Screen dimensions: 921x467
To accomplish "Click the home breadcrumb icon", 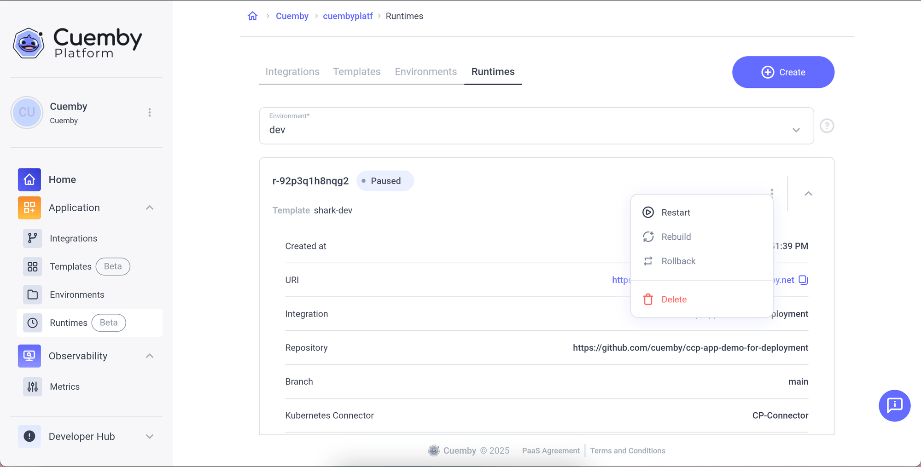I will 252,16.
